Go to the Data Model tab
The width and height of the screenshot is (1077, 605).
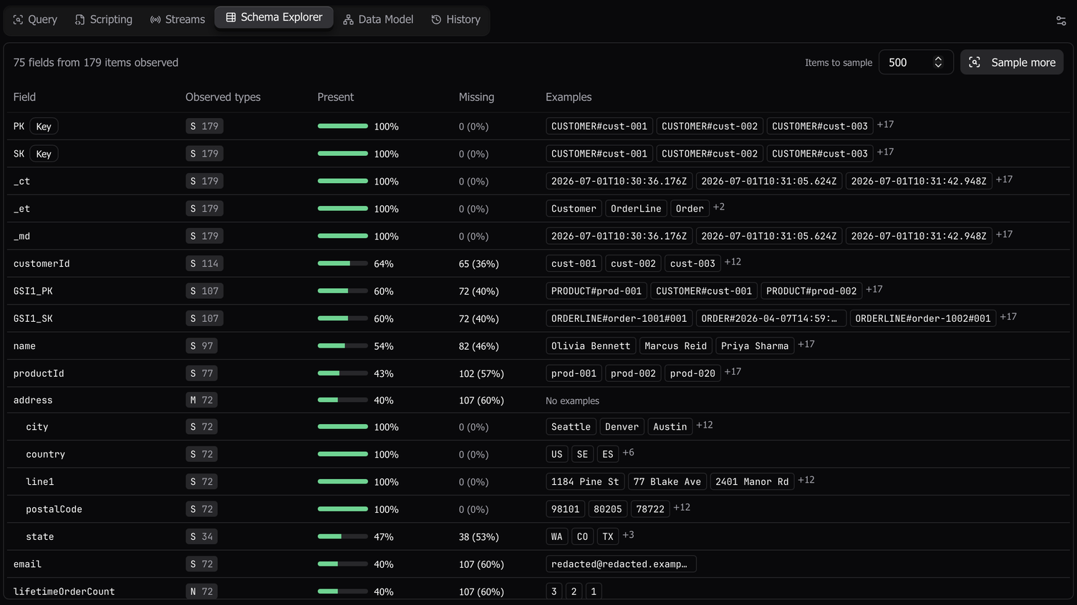(378, 19)
